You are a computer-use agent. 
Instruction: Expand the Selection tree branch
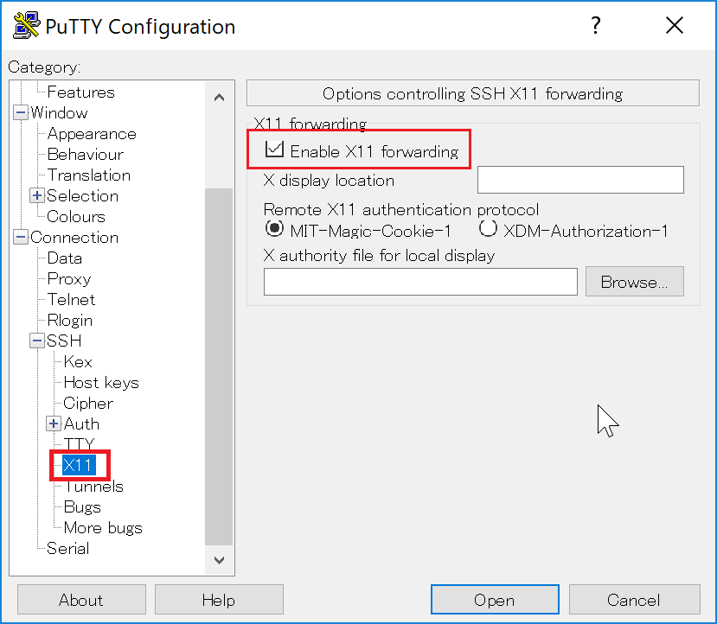point(36,195)
